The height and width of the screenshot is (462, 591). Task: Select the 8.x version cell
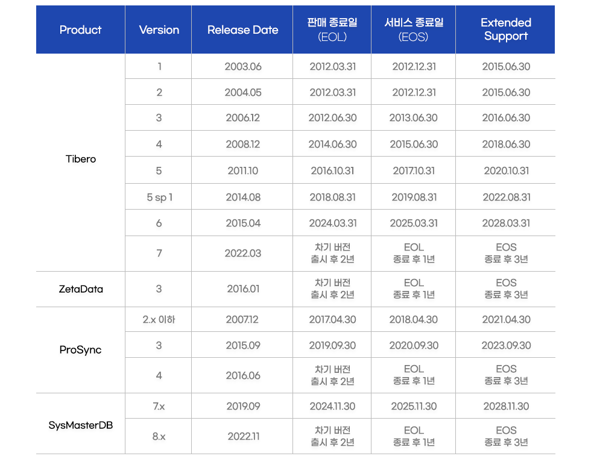(x=159, y=436)
